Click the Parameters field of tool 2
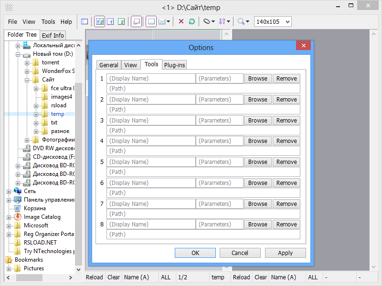This screenshot has width=382, height=286. click(220, 100)
